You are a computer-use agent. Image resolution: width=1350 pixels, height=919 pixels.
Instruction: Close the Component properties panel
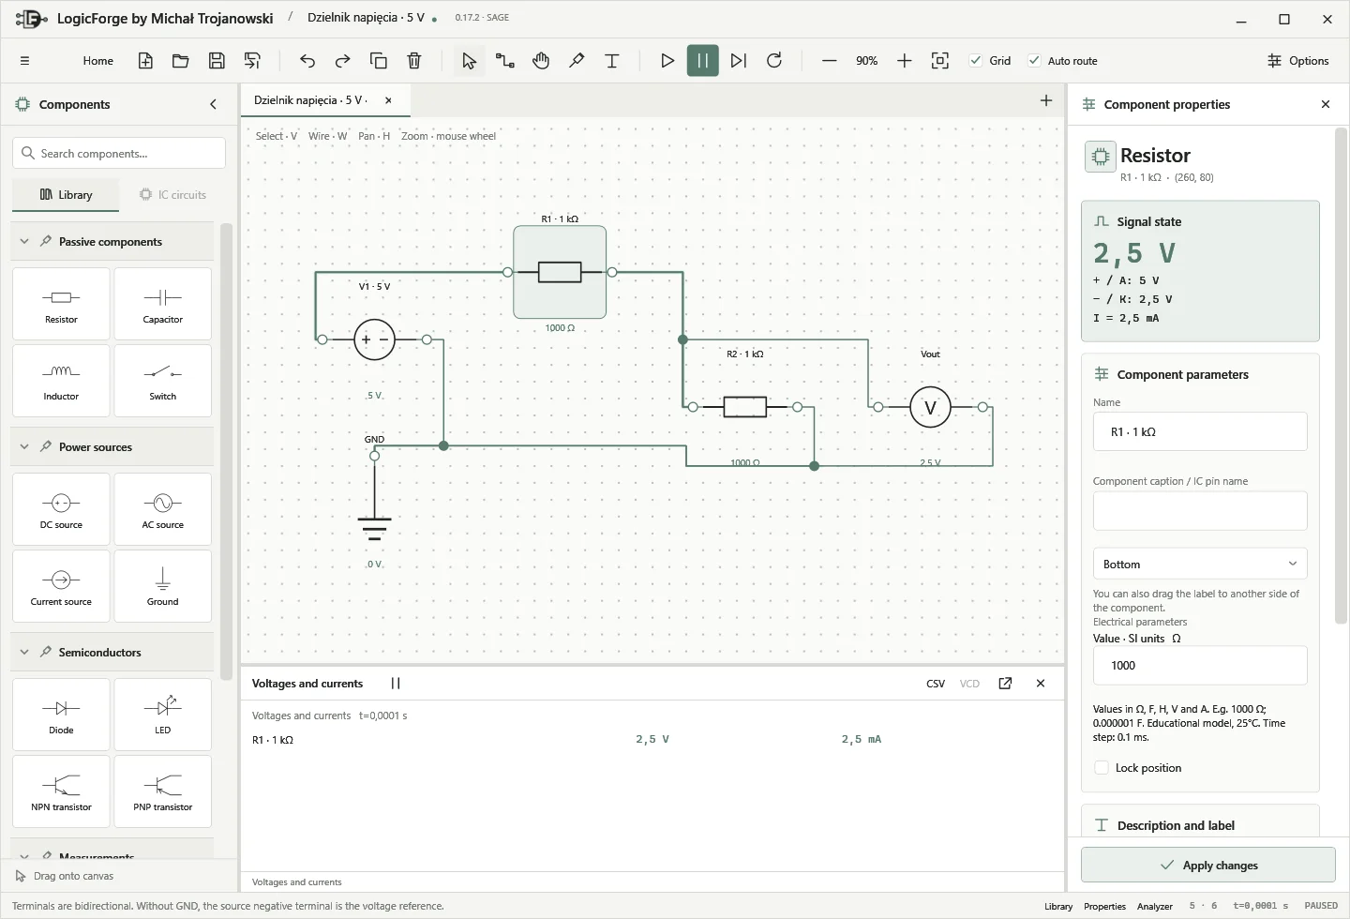coord(1326,105)
